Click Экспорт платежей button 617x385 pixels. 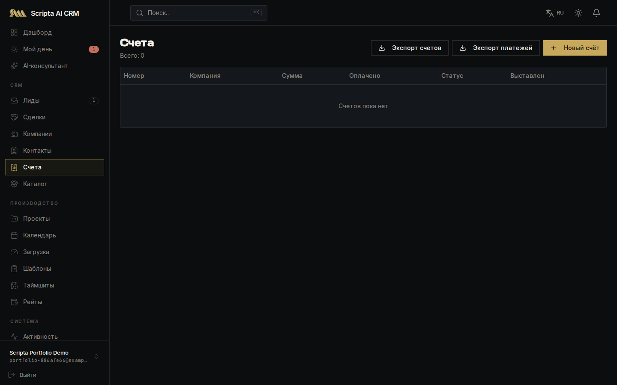pyautogui.click(x=496, y=48)
